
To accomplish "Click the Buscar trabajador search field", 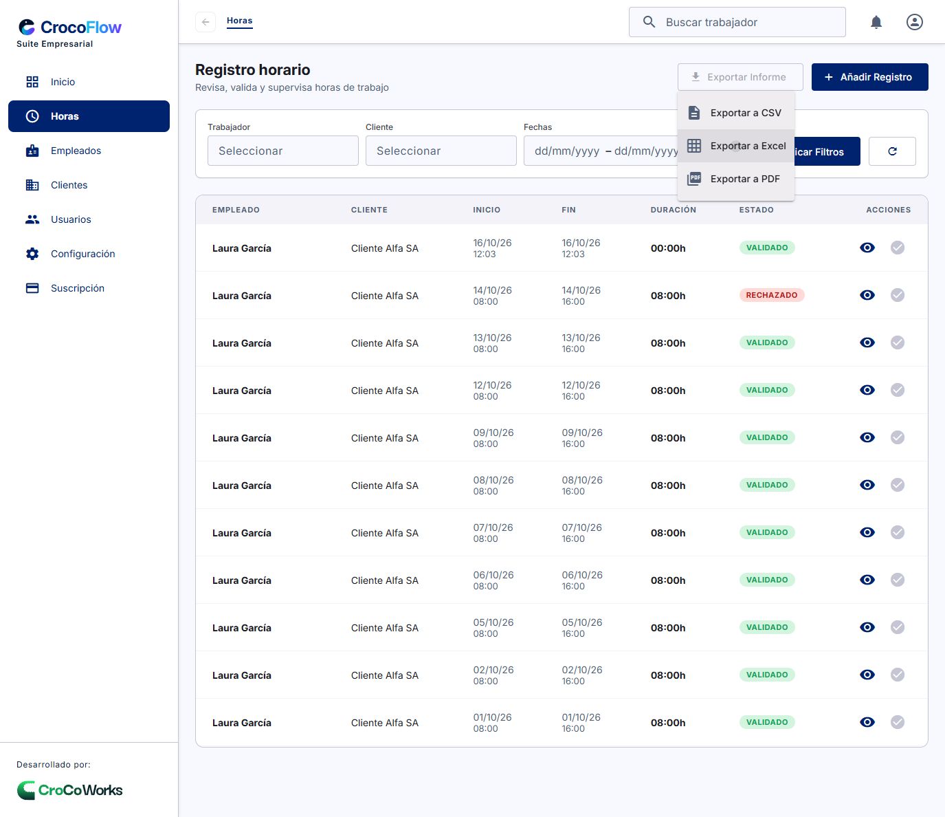I will [737, 22].
